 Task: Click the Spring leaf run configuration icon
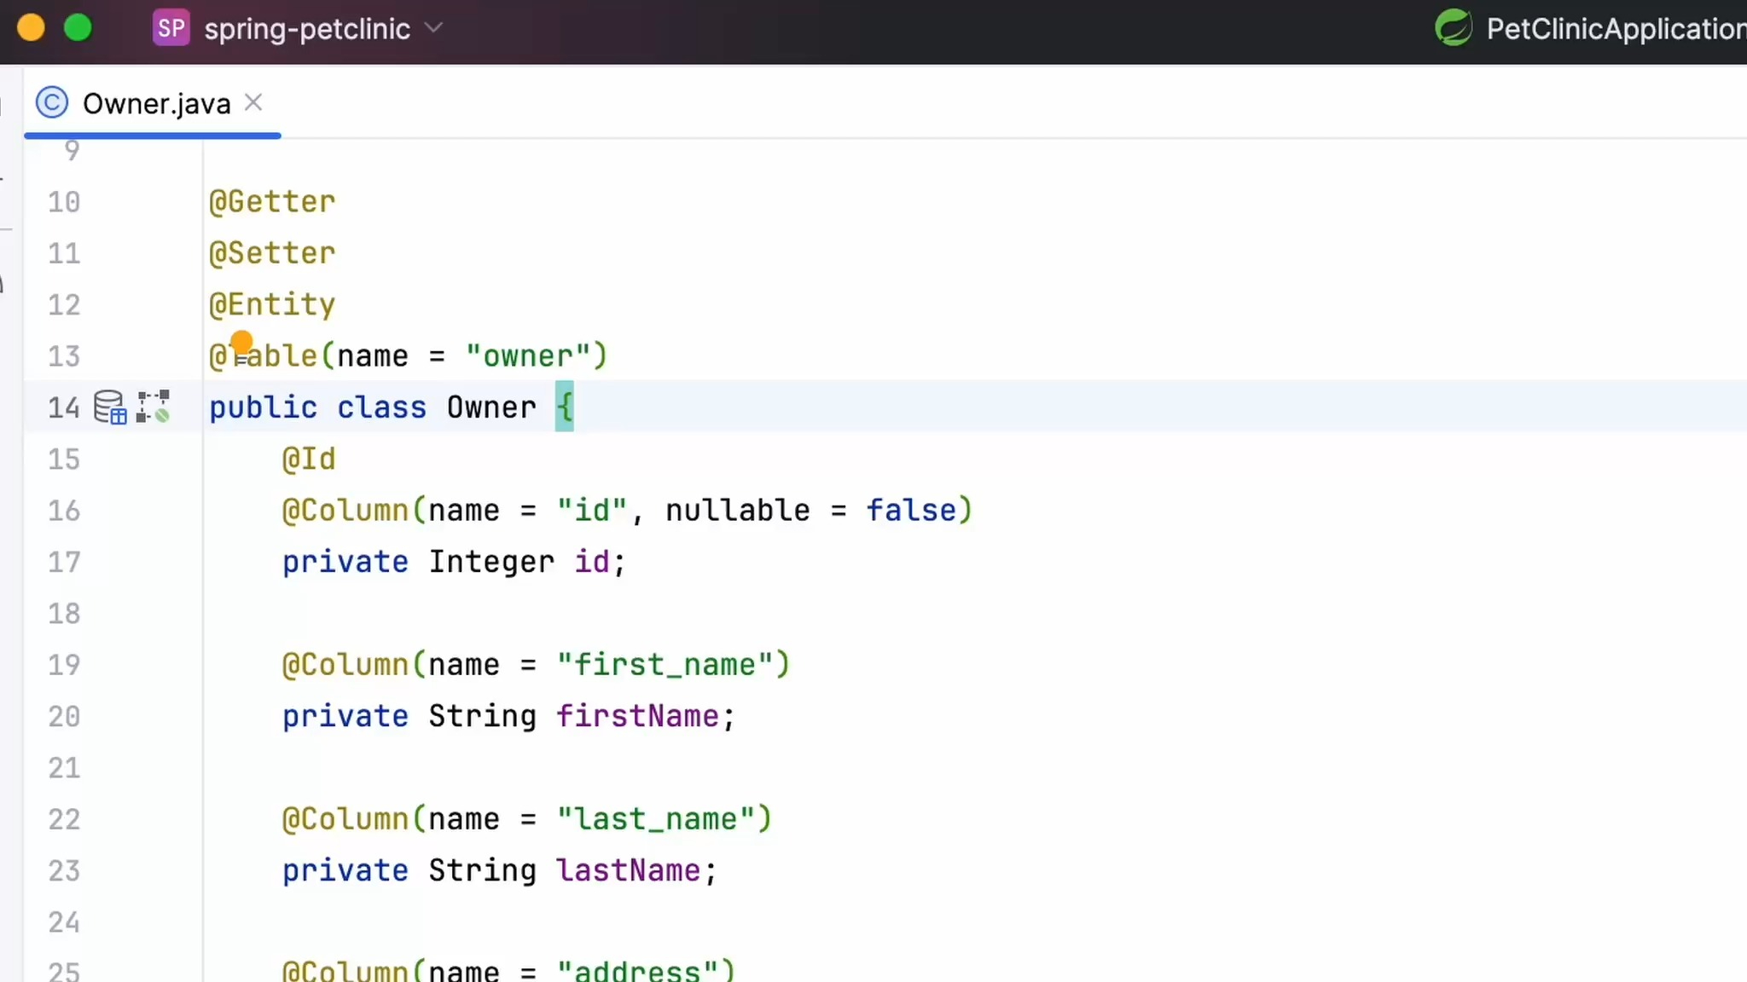(x=1454, y=28)
